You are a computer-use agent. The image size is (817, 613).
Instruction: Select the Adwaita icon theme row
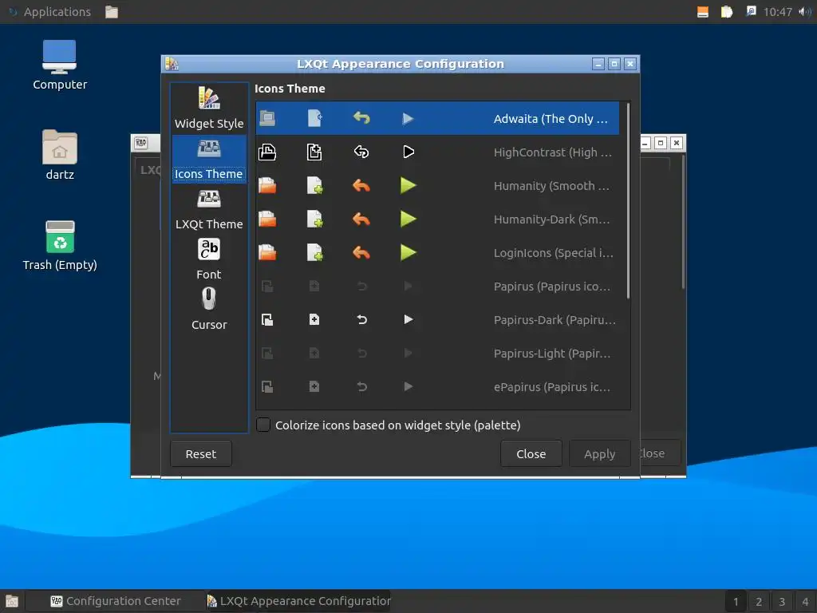tap(438, 118)
